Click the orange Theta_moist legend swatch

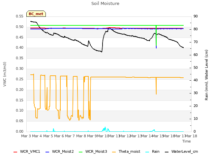pos(114,152)
